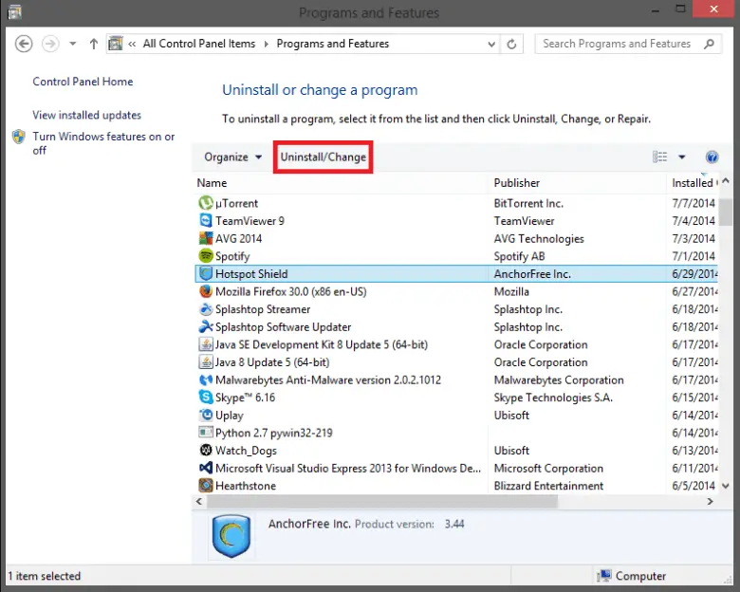Click the µTorrent program icon
Screen dimensions: 740x592
click(x=206, y=203)
